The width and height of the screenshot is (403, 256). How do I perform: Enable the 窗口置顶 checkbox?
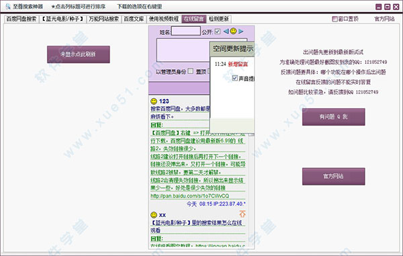tap(334, 19)
